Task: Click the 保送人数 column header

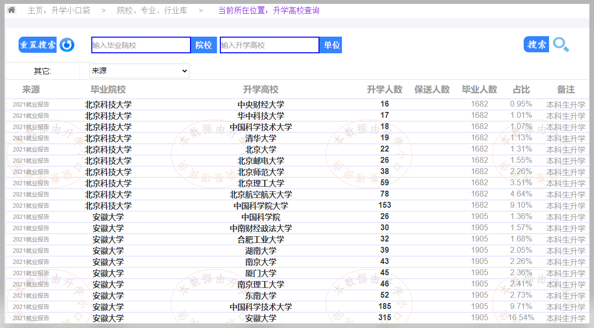Action: pos(432,89)
